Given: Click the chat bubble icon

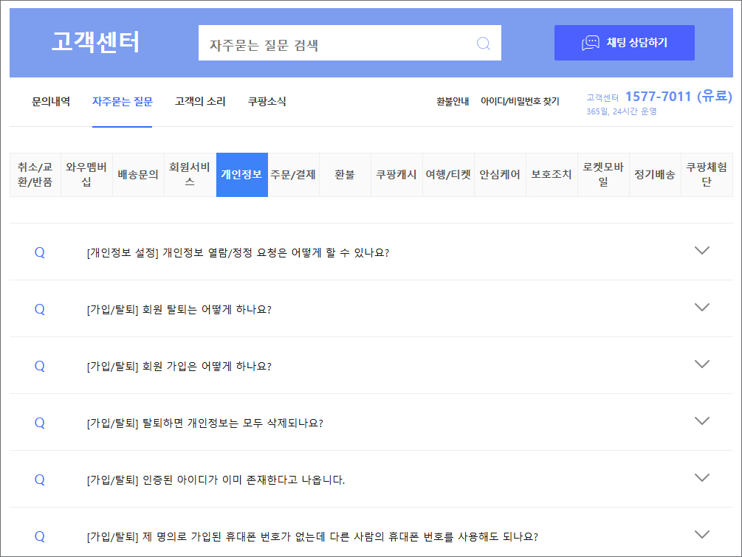Looking at the screenshot, I should 590,43.
